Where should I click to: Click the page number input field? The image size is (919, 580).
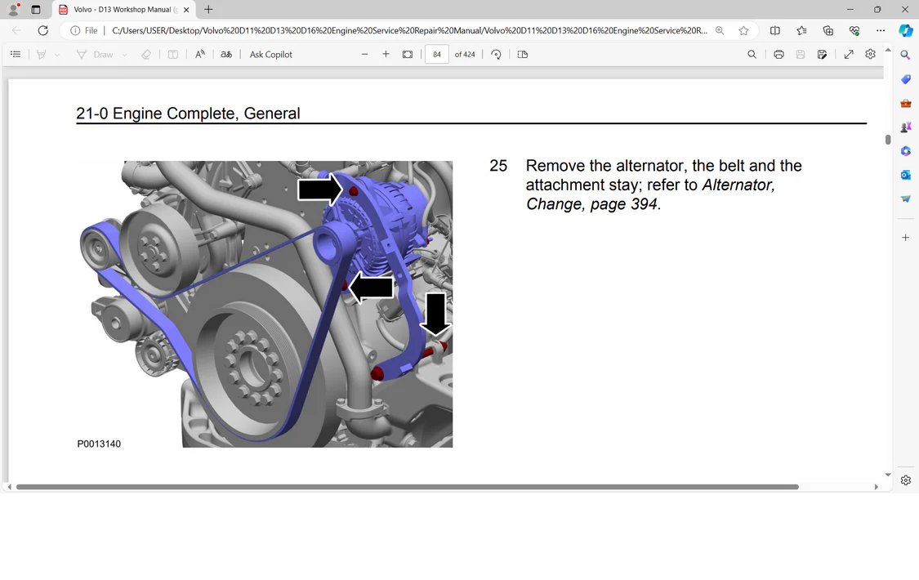point(437,55)
